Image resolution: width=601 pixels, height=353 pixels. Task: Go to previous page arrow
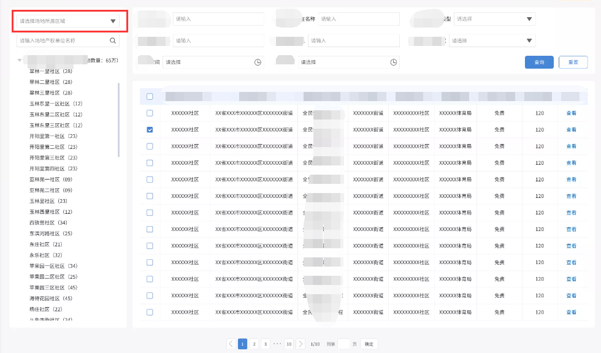pos(231,344)
